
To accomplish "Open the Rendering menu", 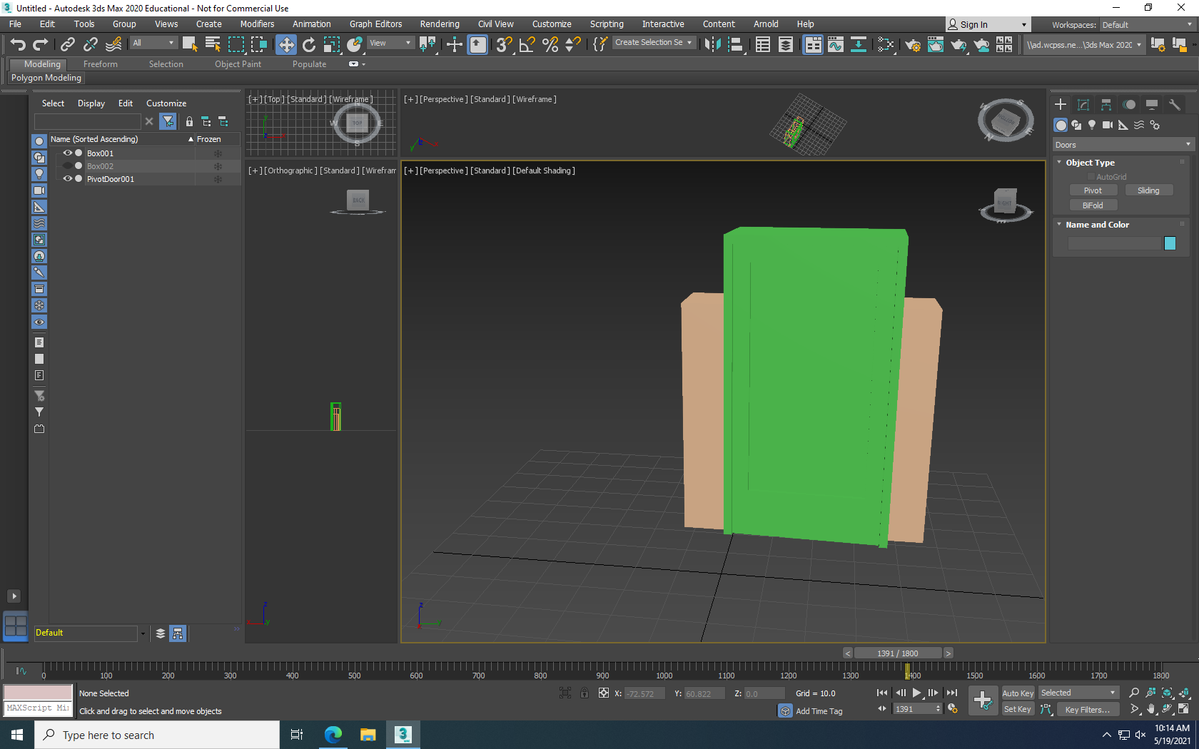I will (x=440, y=24).
